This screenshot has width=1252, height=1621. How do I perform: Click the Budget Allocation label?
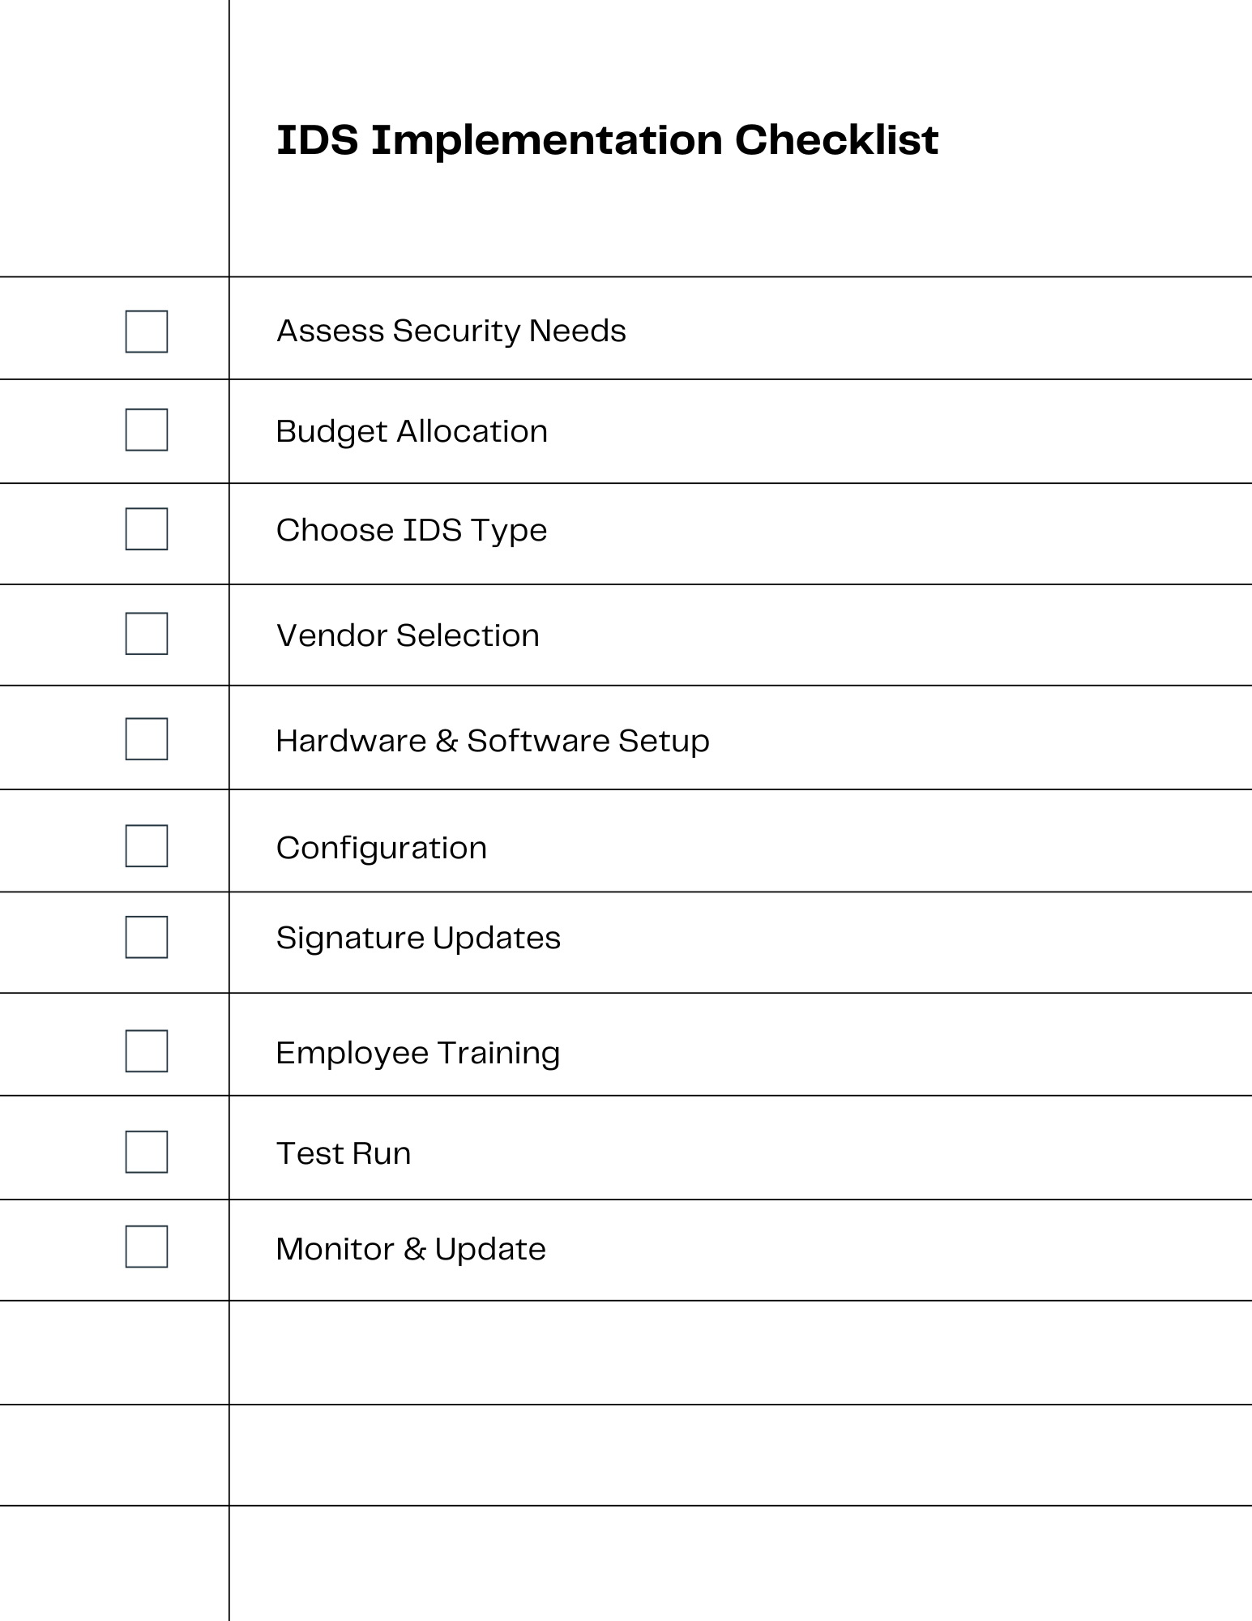412,431
